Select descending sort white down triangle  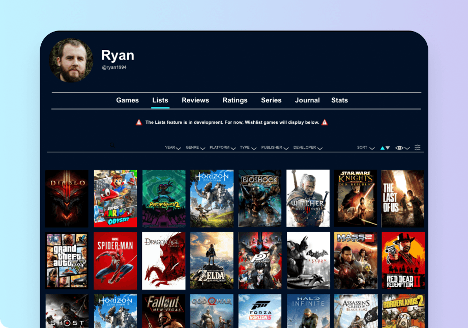click(388, 148)
